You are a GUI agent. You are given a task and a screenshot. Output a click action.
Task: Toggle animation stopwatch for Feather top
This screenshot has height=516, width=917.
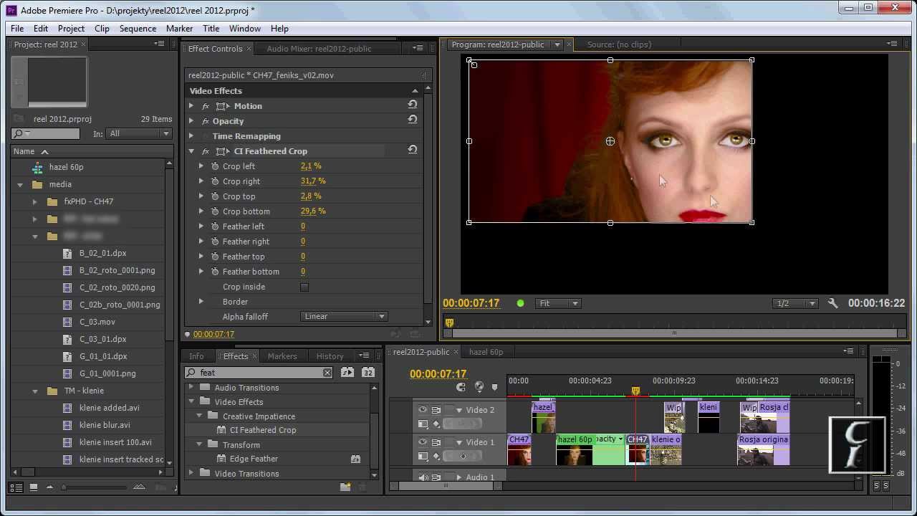point(215,257)
